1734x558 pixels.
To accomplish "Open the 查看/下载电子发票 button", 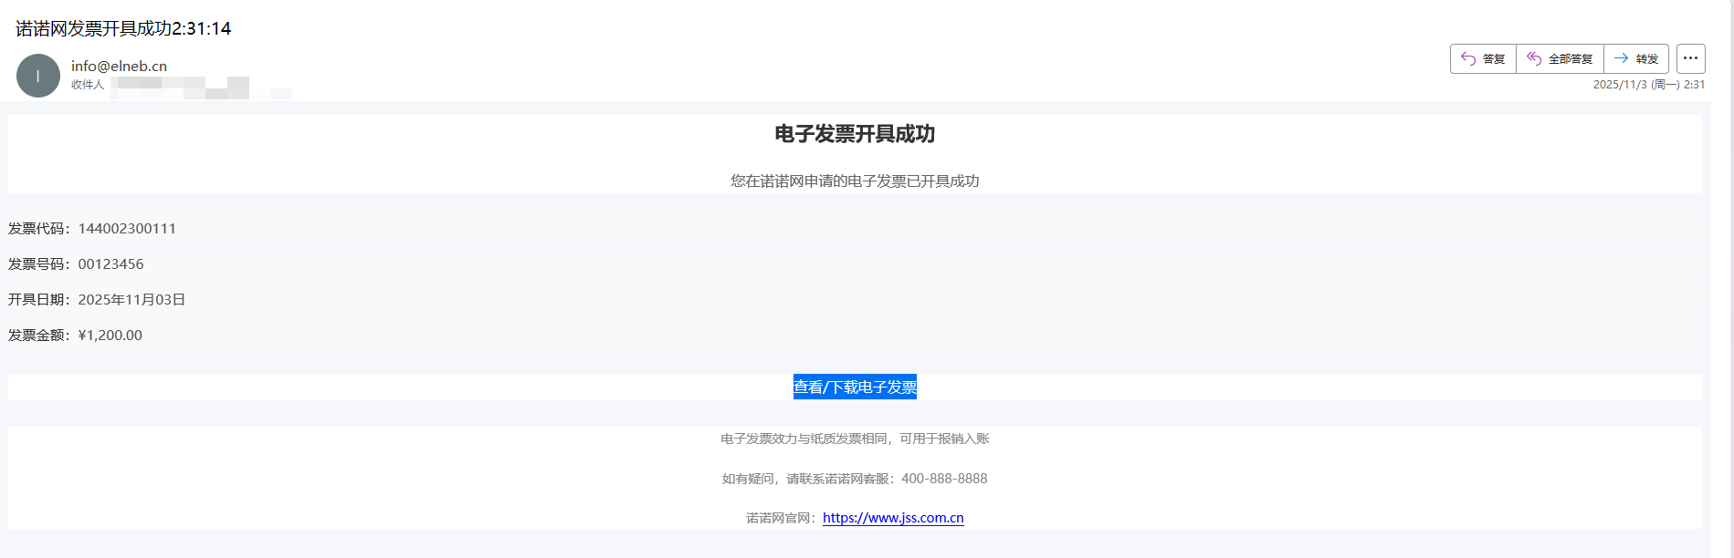I will pos(855,387).
